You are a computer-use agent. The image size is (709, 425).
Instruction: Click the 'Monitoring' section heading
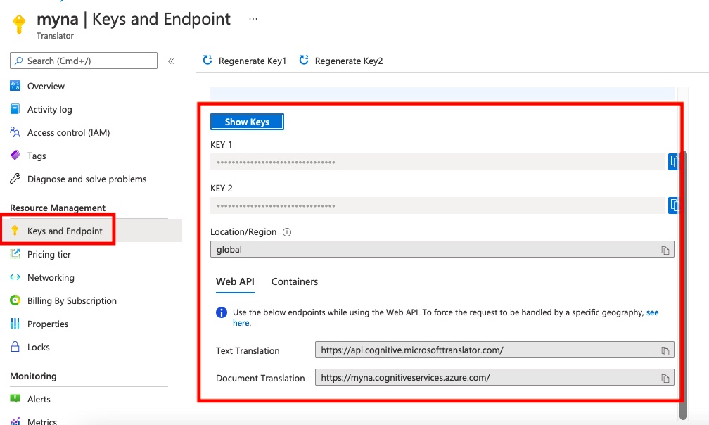pos(33,376)
